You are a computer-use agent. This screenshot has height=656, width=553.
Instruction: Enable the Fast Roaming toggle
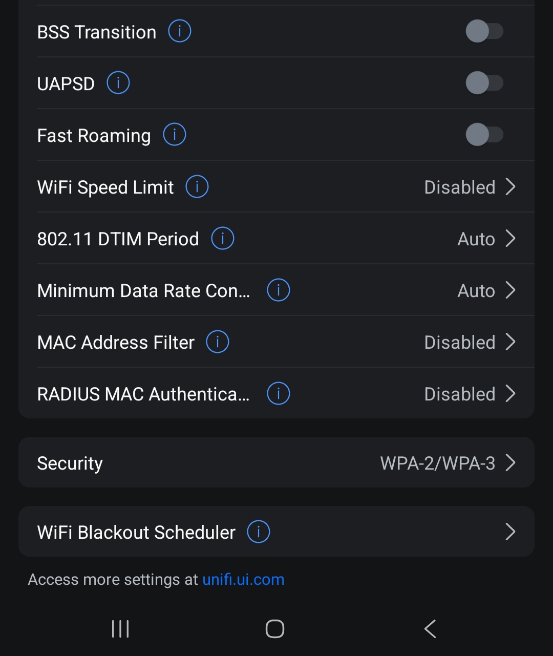(484, 135)
